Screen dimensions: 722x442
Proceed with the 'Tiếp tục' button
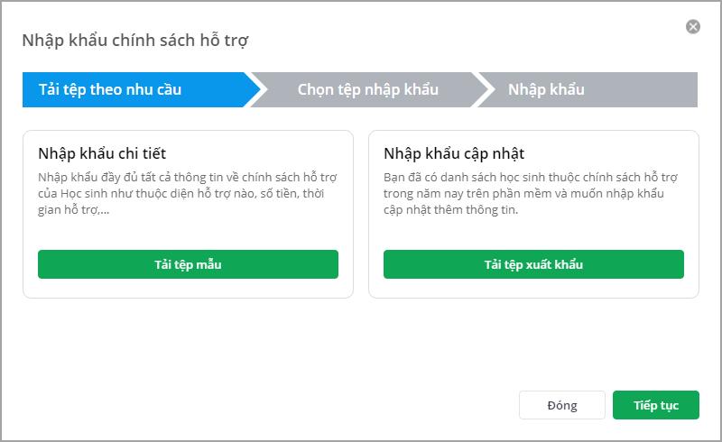tap(655, 405)
